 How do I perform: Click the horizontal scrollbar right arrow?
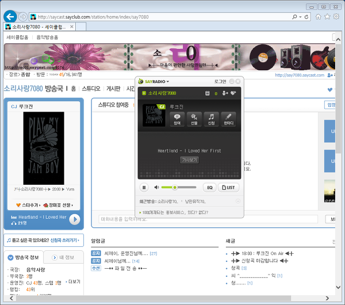(x=327, y=298)
